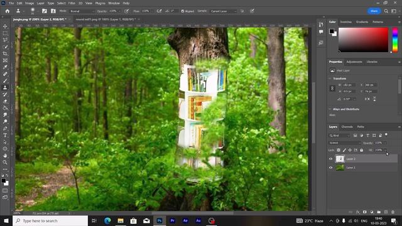Collapse the Transform section
This screenshot has width=402, height=226.
(x=330, y=78)
